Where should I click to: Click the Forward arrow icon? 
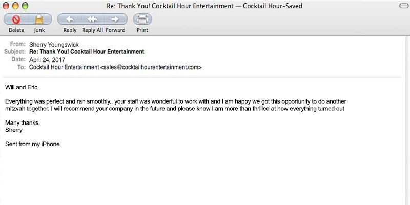click(x=115, y=19)
